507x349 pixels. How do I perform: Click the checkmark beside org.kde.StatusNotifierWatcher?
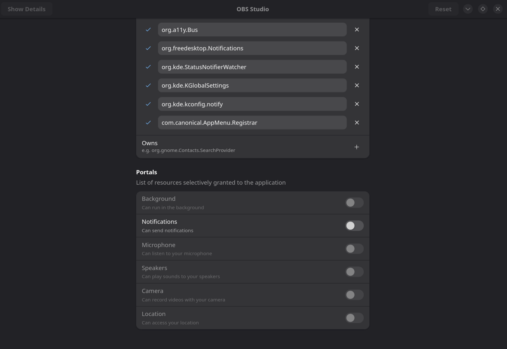pos(148,67)
